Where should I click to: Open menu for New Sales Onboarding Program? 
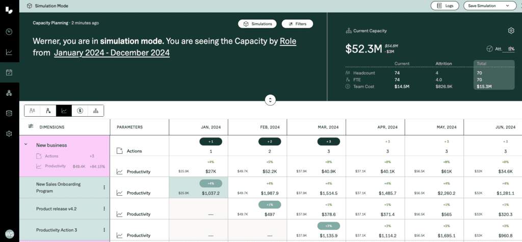pyautogui.click(x=105, y=187)
